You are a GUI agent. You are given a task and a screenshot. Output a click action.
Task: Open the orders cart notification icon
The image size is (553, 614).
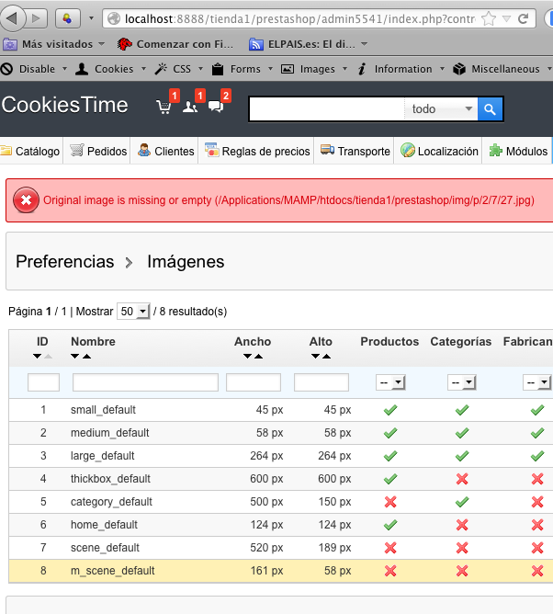(x=164, y=106)
